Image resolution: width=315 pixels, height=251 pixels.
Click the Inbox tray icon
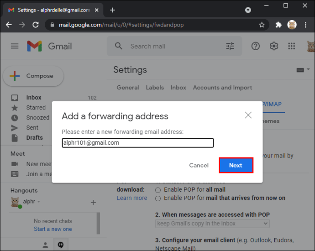click(15, 98)
